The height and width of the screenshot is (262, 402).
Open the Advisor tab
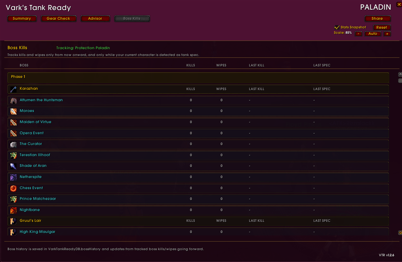95,19
